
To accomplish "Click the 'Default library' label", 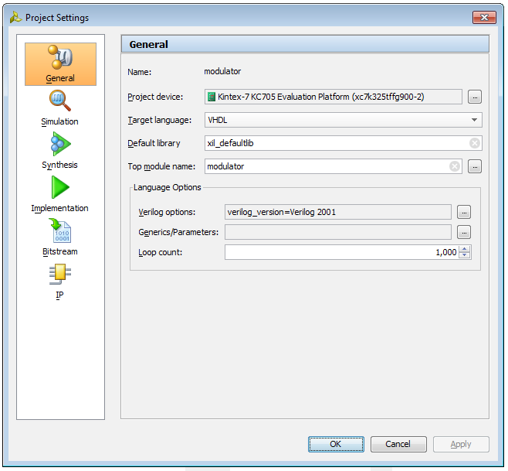I will [154, 143].
